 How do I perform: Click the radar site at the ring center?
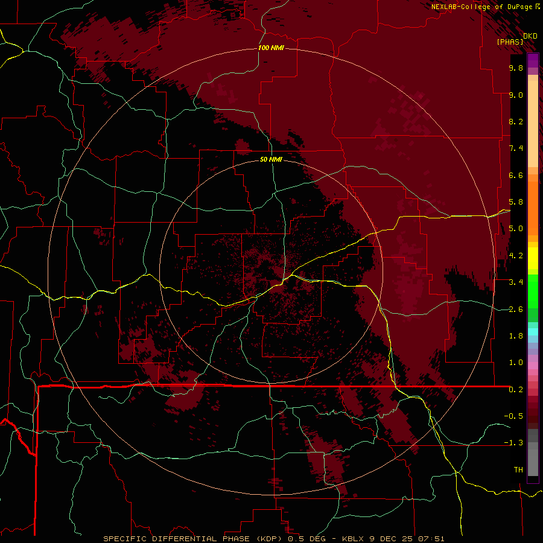[271, 272]
